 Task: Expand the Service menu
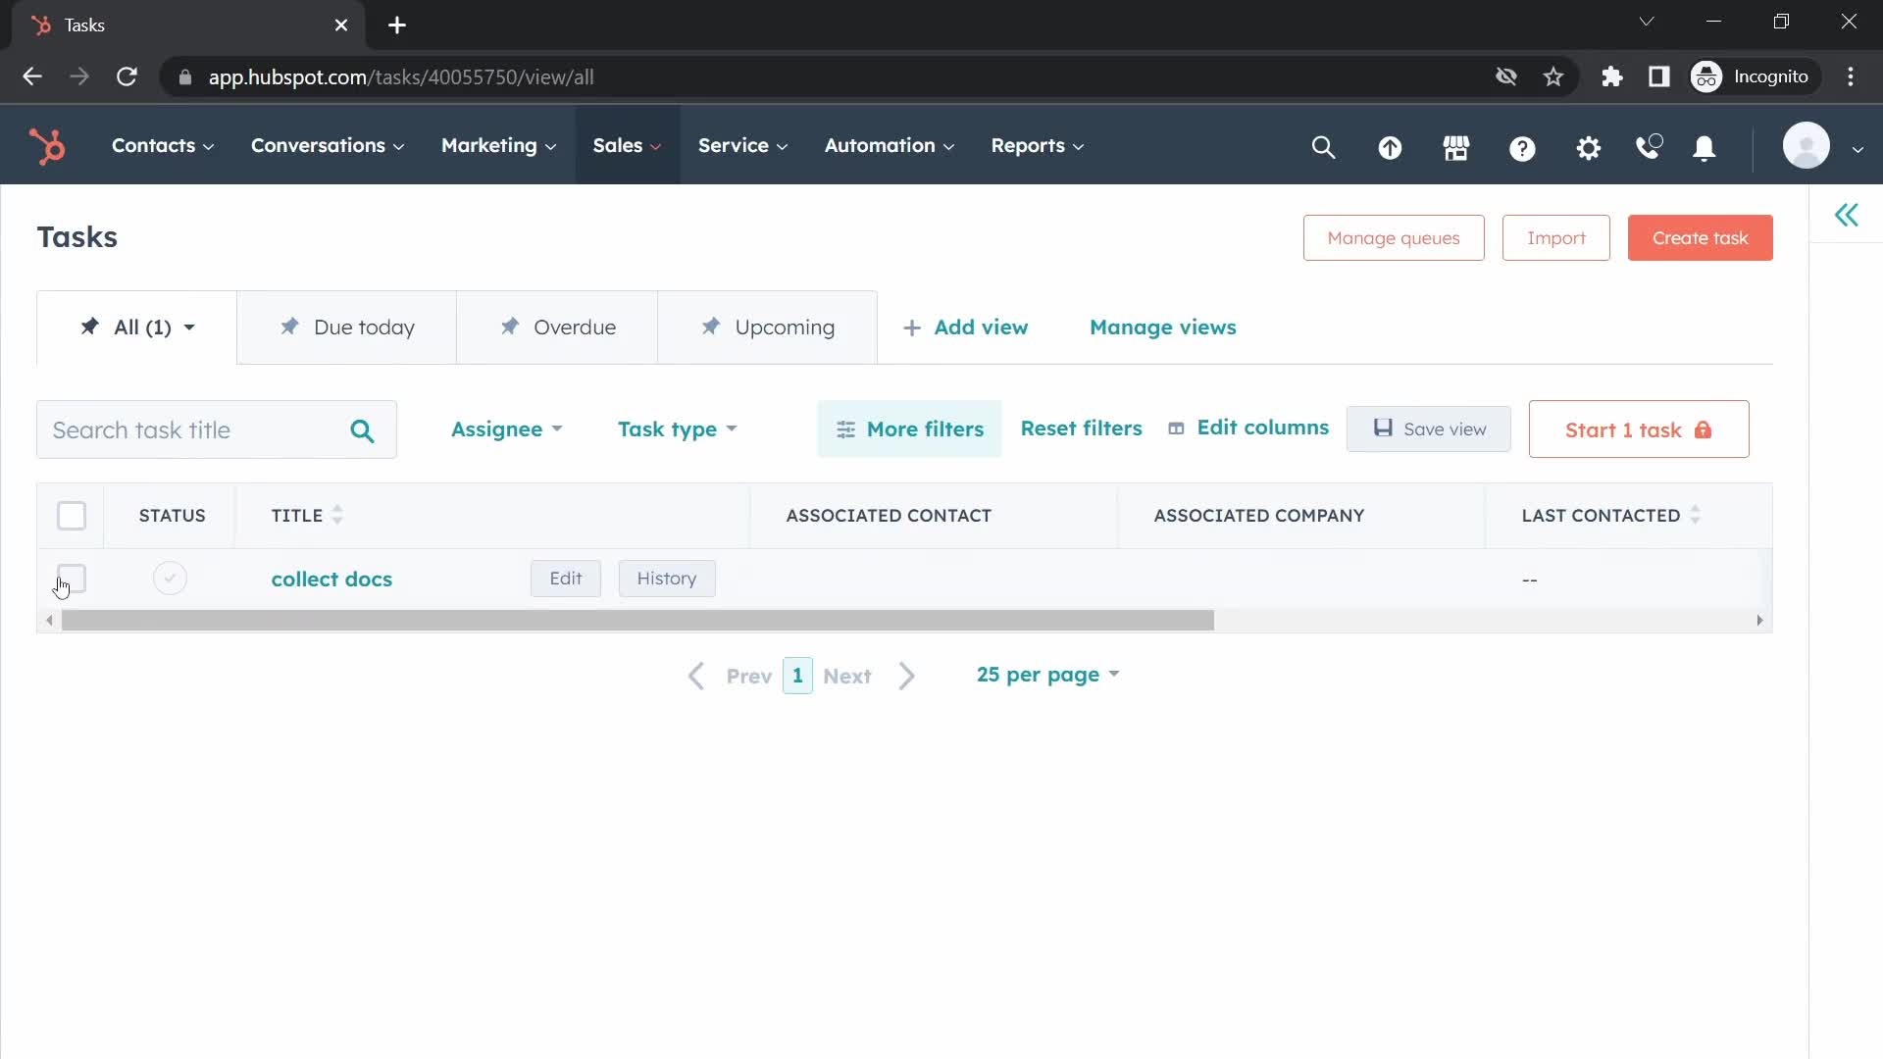742,146
